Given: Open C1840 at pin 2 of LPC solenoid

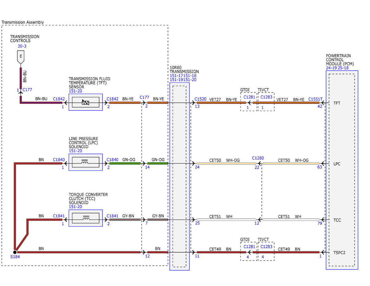Looking at the screenshot, I should coord(113,160).
